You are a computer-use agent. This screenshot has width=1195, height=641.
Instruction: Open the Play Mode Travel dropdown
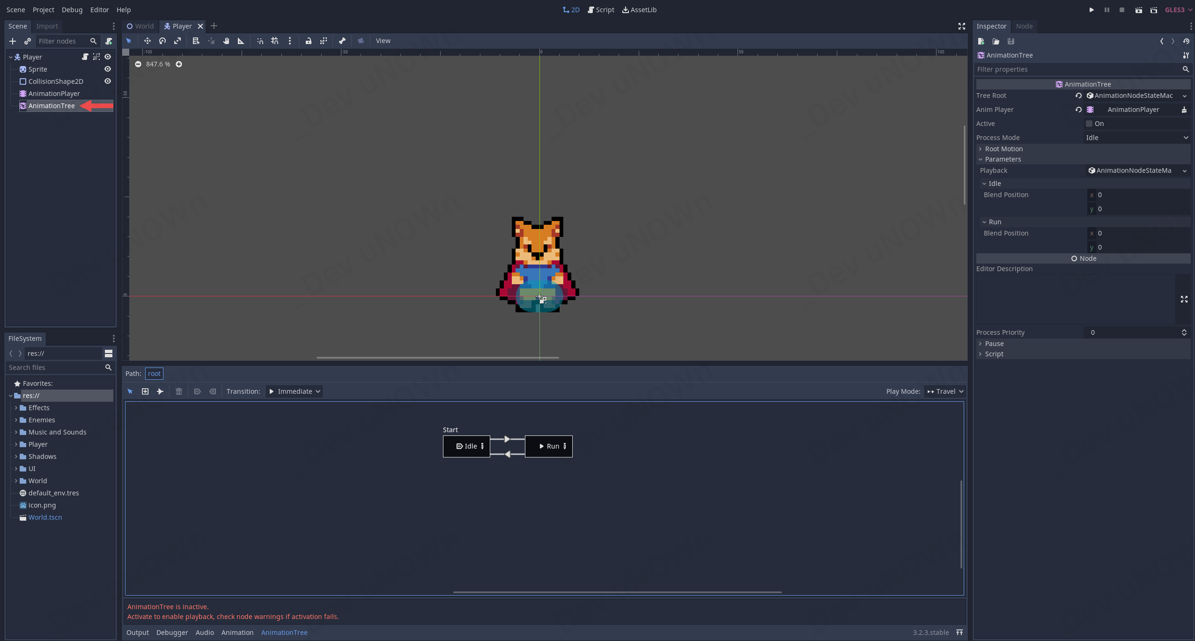click(x=945, y=391)
